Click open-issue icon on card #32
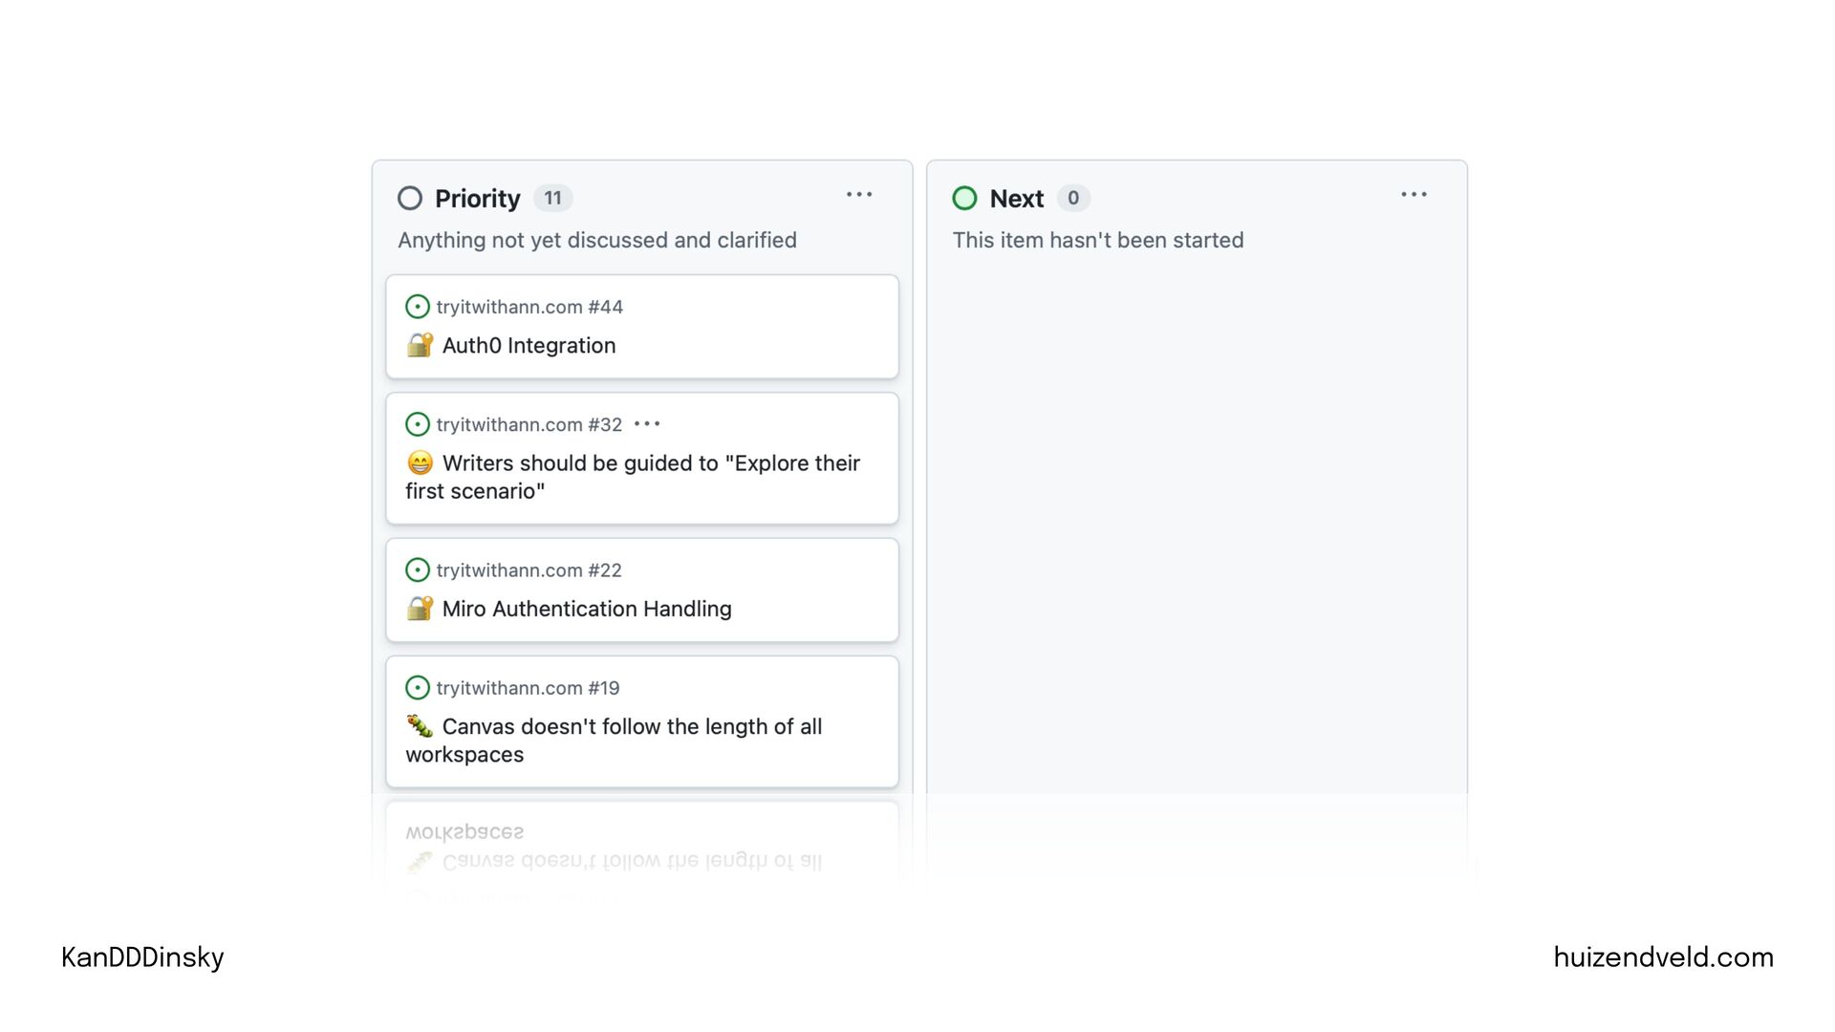The image size is (1835, 1032). click(418, 424)
